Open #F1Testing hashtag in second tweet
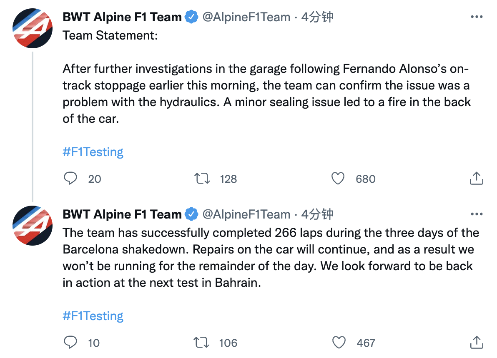 (x=93, y=316)
